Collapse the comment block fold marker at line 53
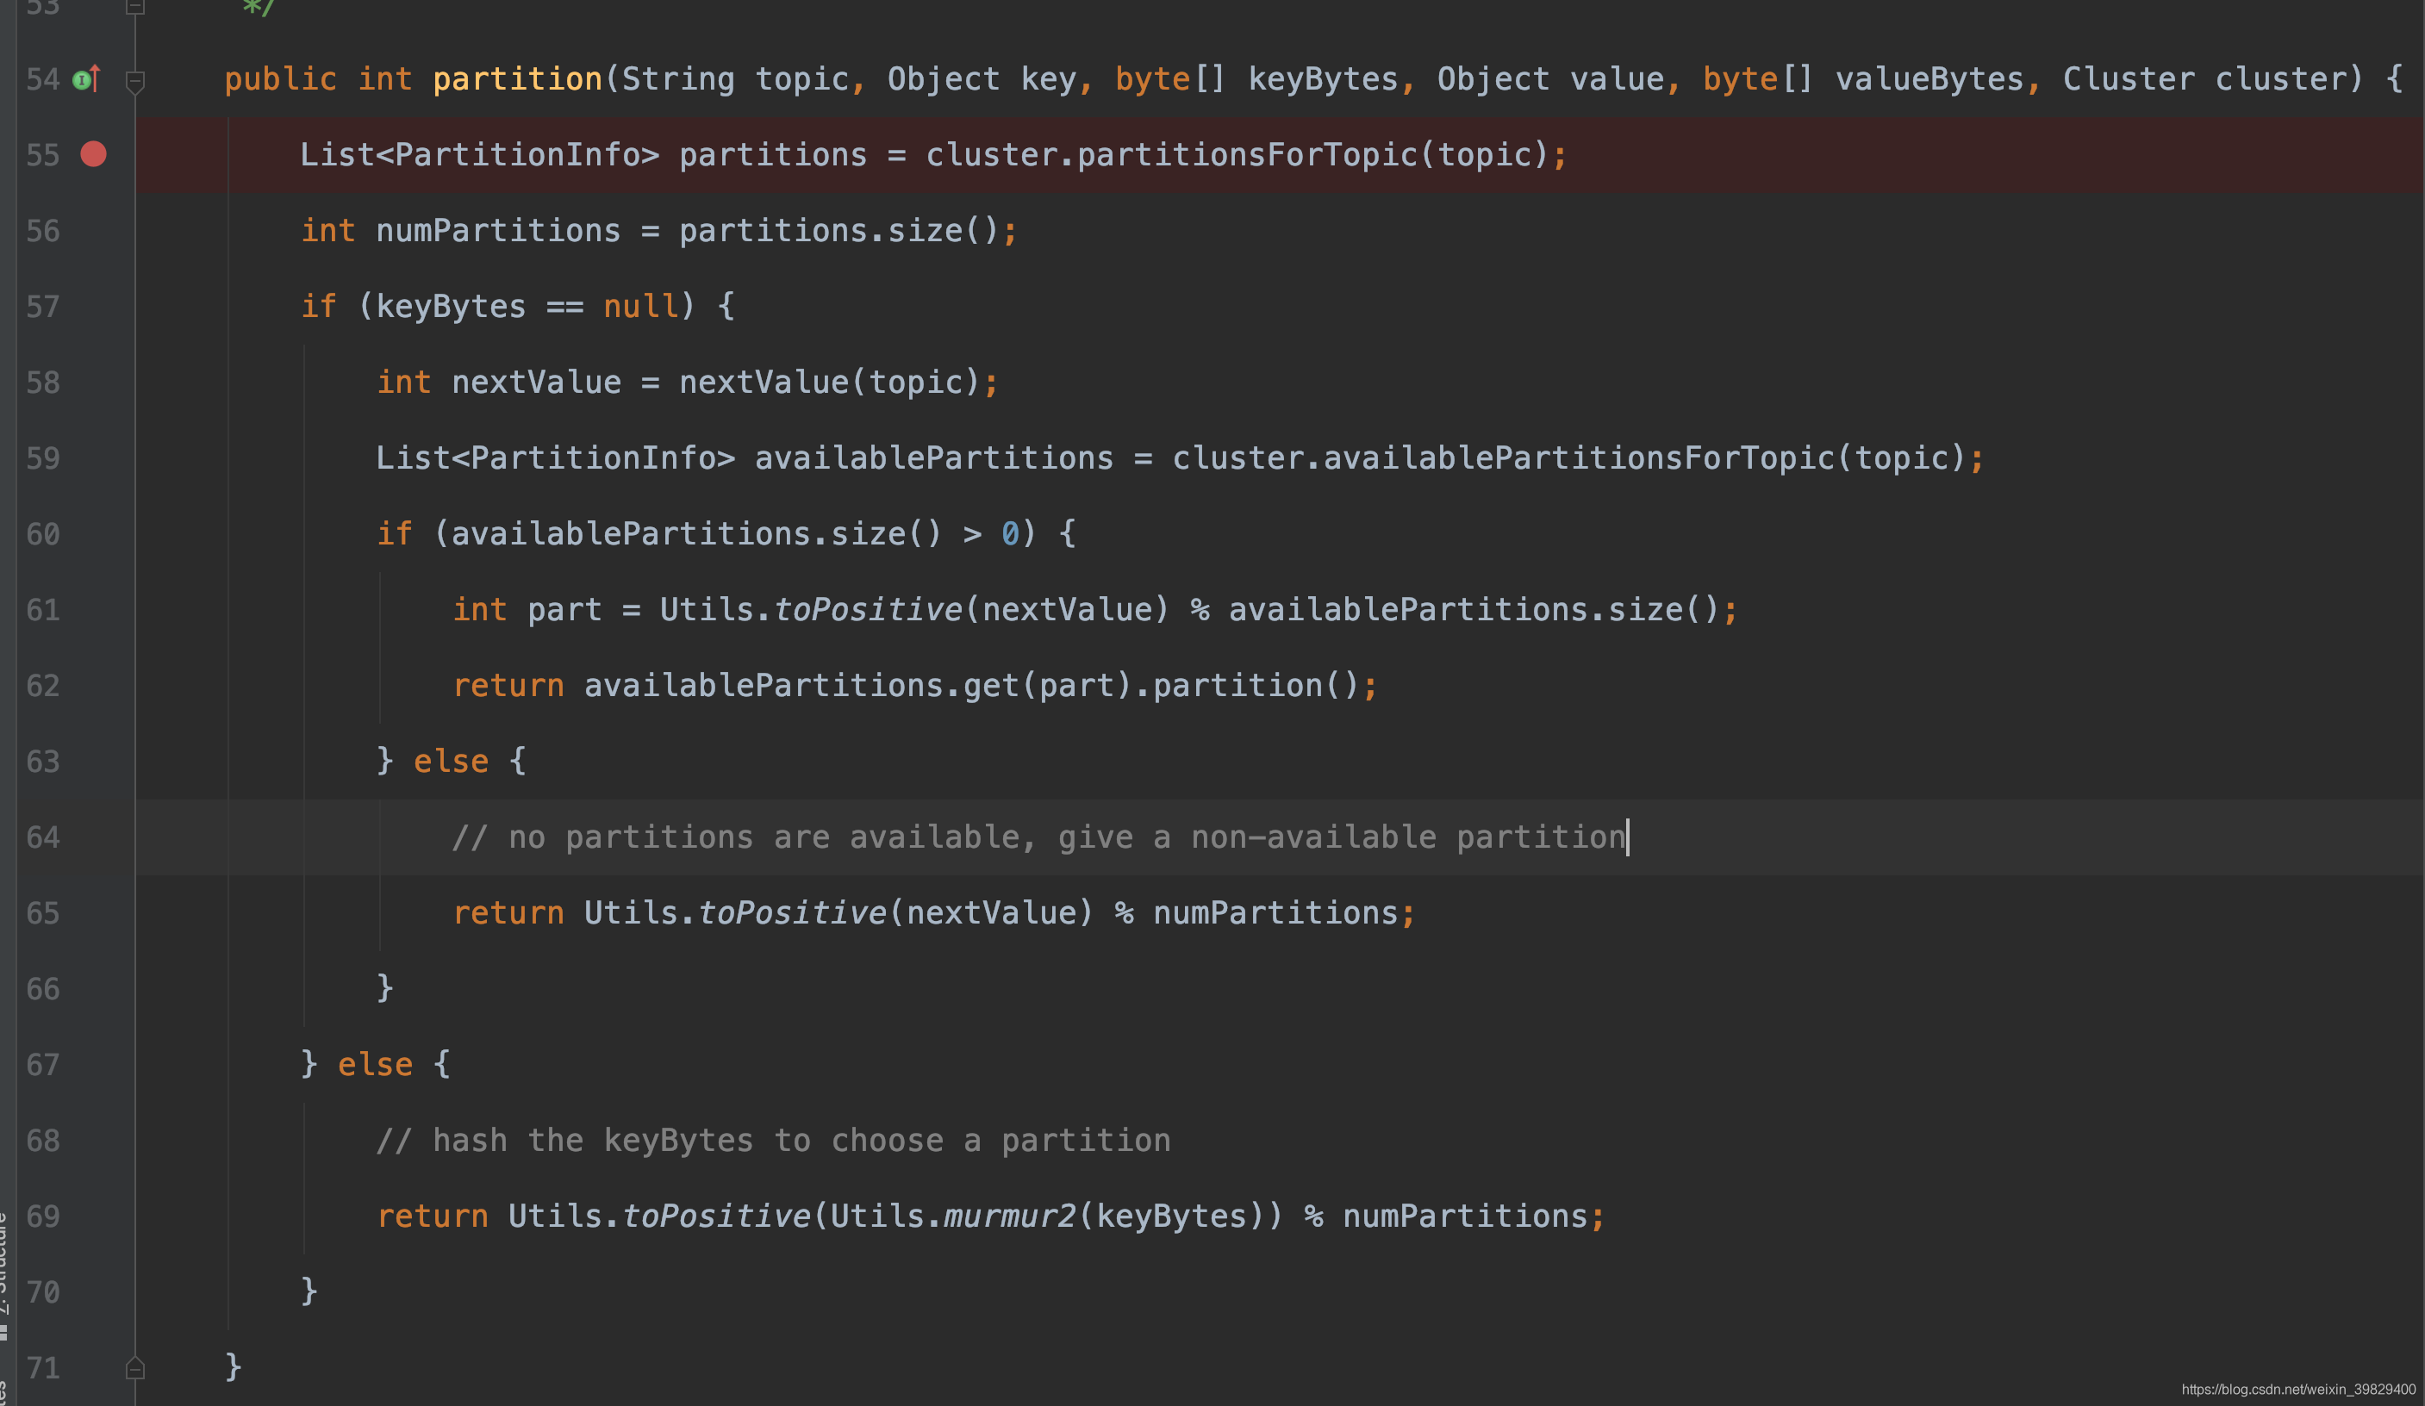The width and height of the screenshot is (2425, 1406). 135,8
